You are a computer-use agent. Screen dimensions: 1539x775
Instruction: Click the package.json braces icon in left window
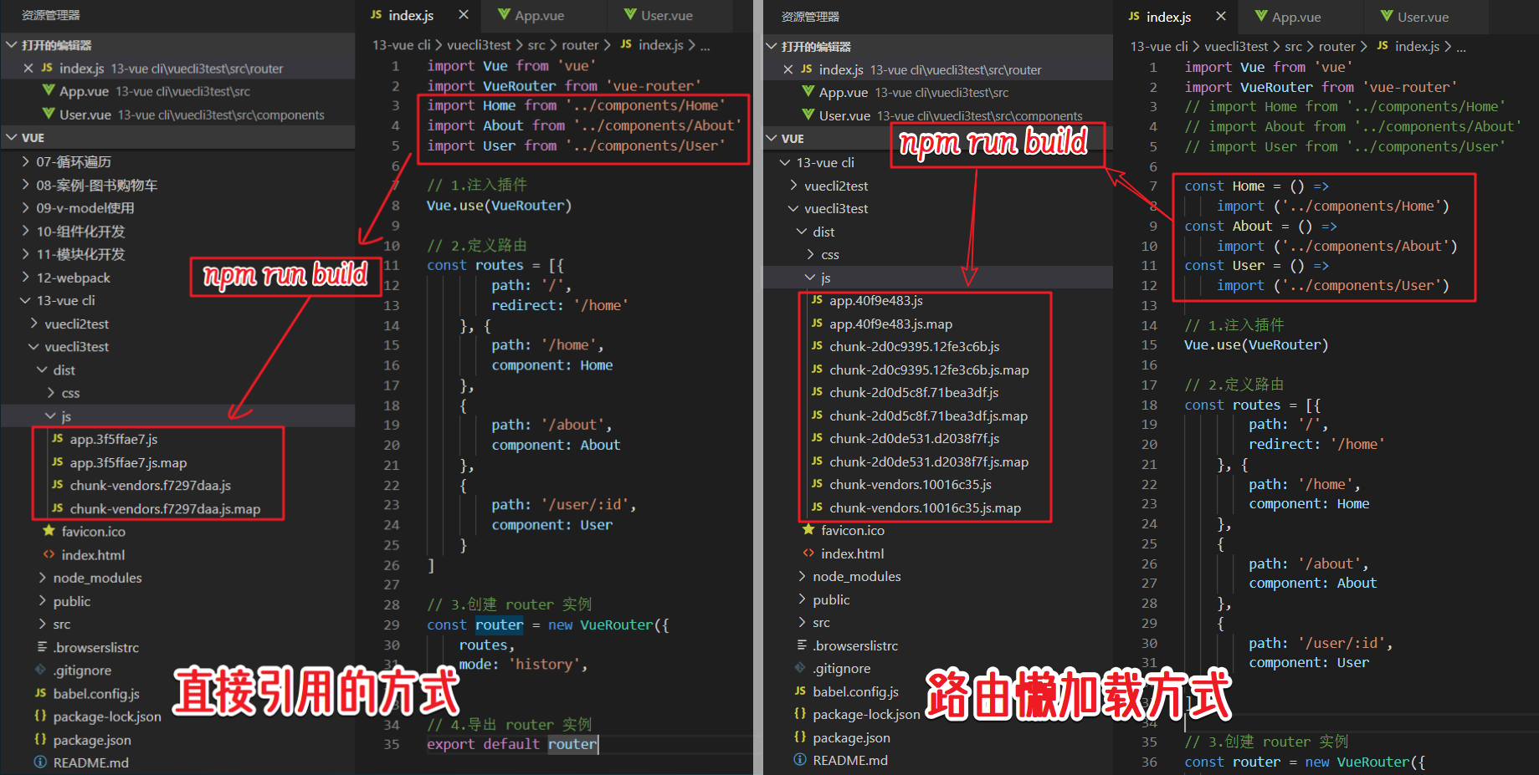pos(41,740)
